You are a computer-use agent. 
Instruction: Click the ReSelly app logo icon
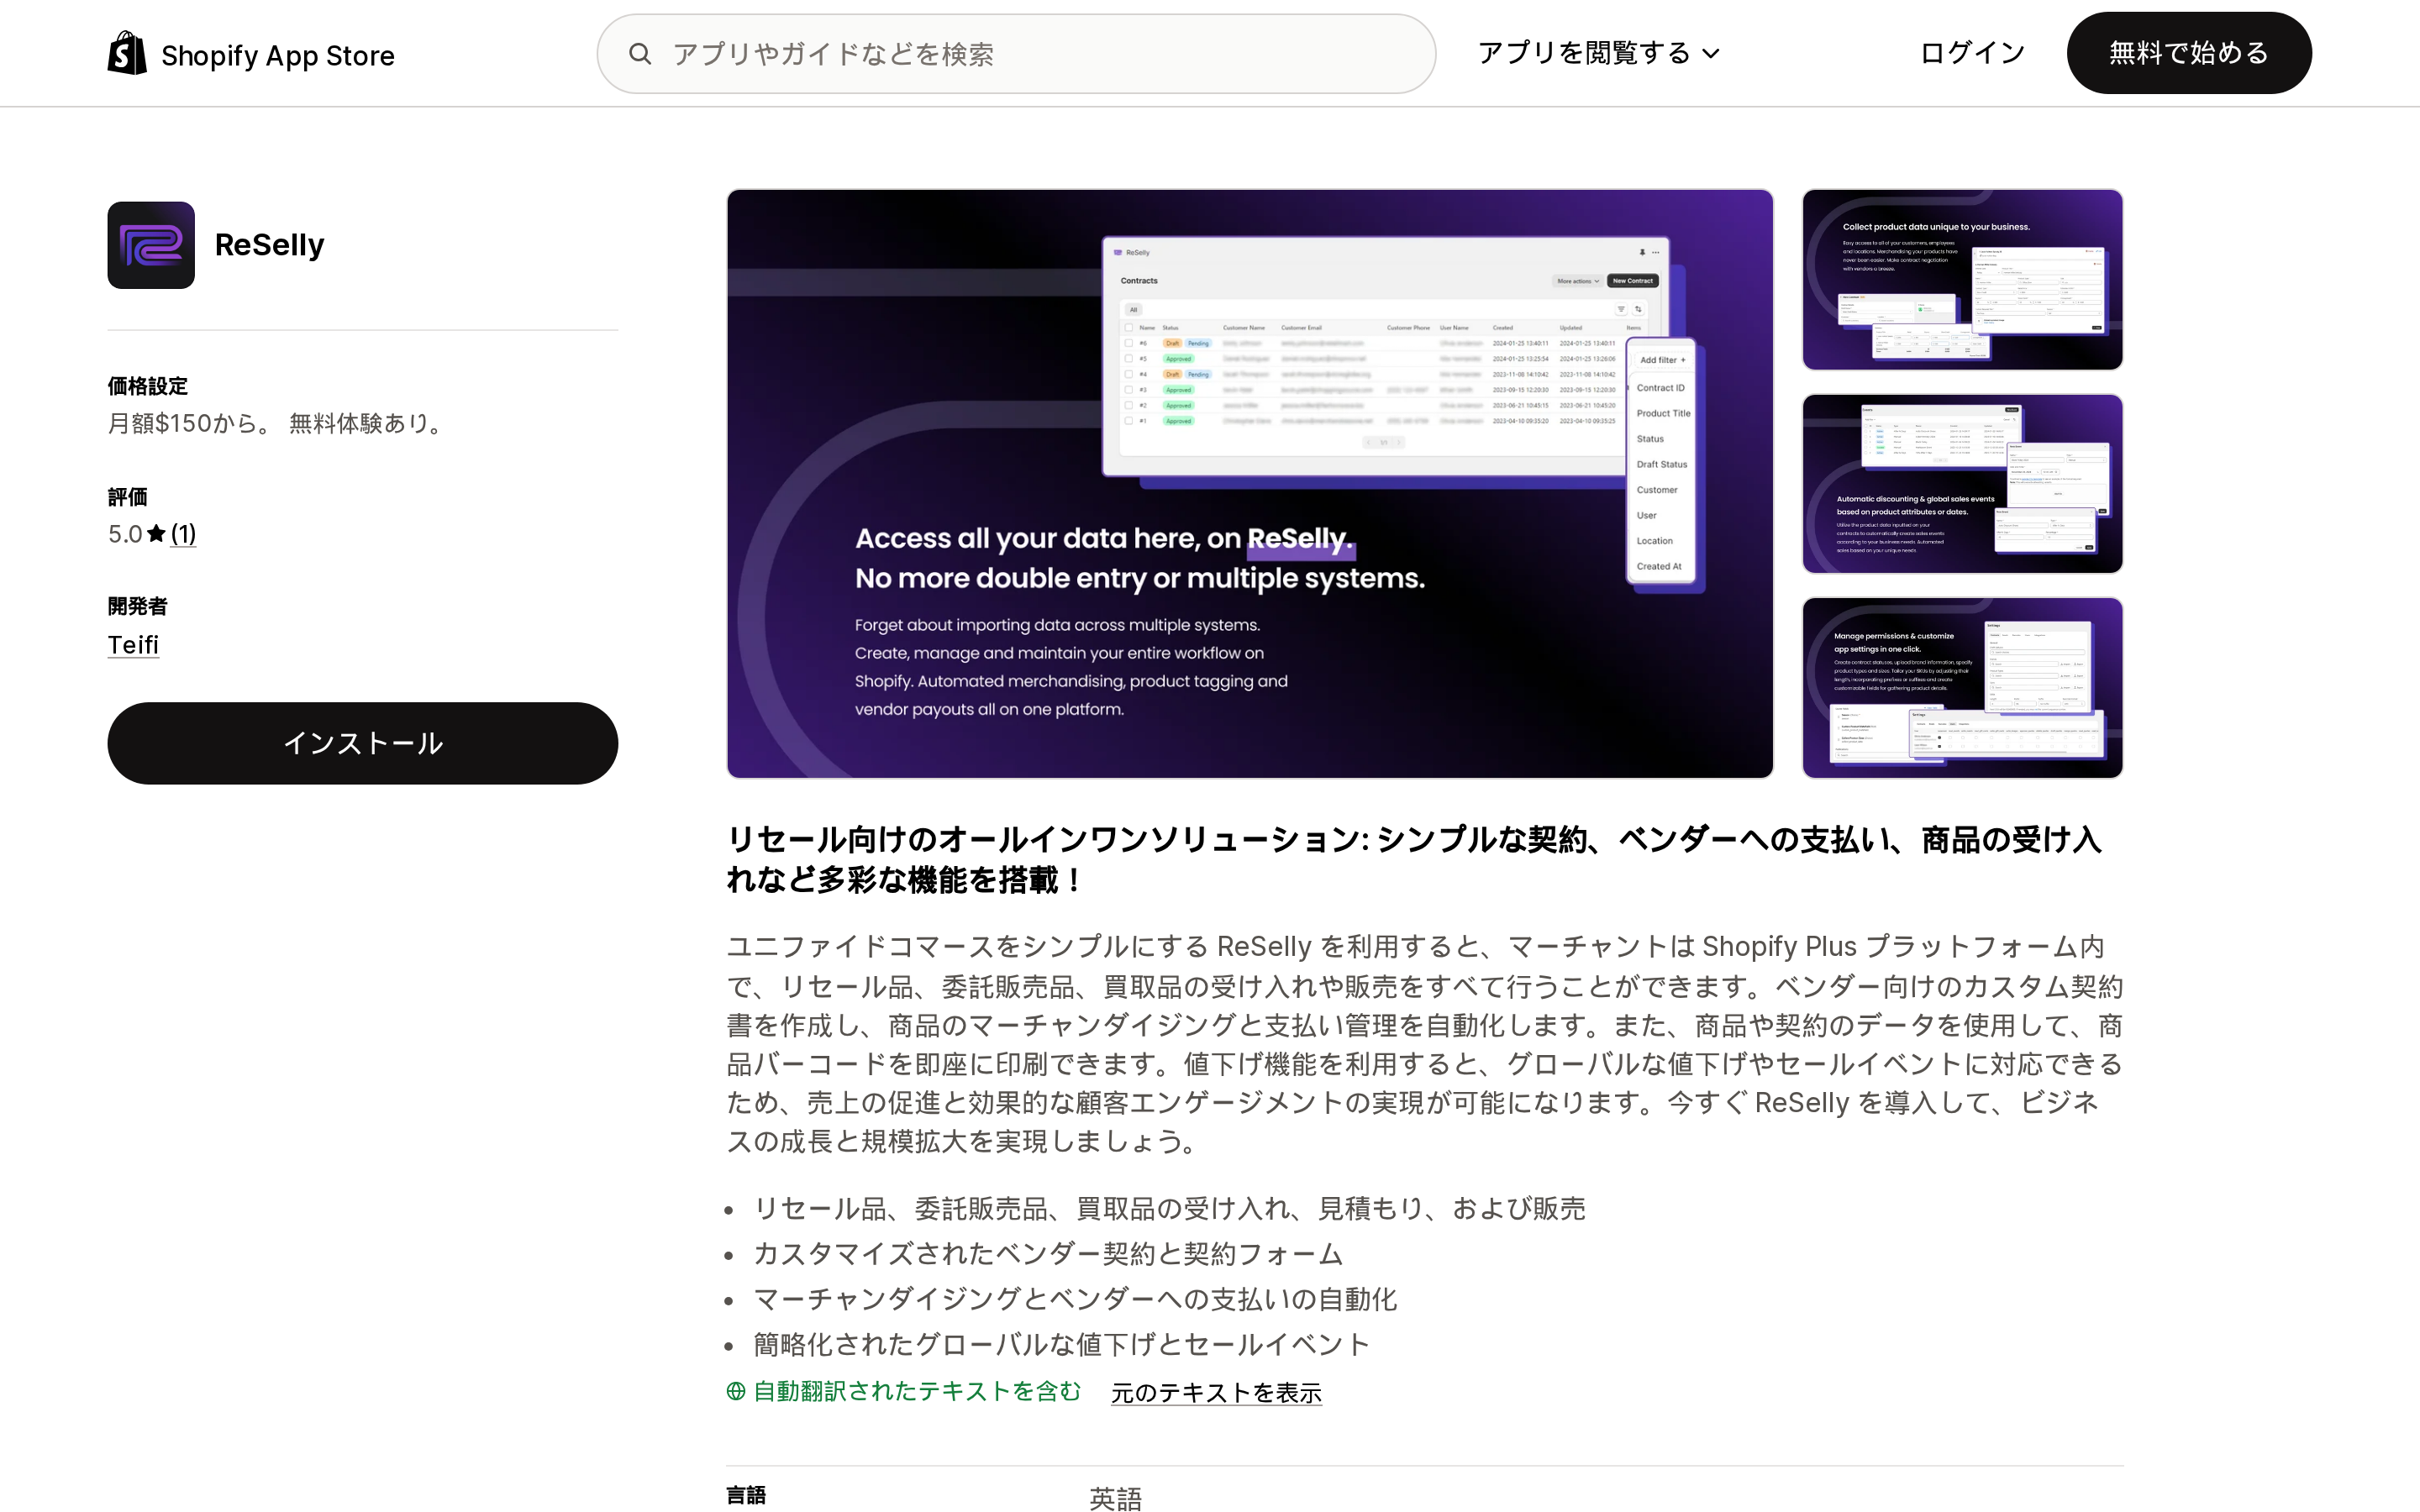(x=151, y=245)
